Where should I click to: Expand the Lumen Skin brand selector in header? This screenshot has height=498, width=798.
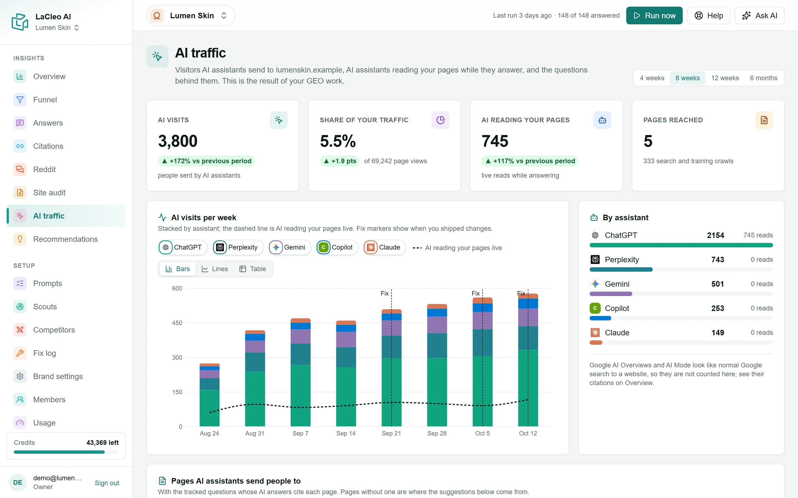[x=191, y=15]
